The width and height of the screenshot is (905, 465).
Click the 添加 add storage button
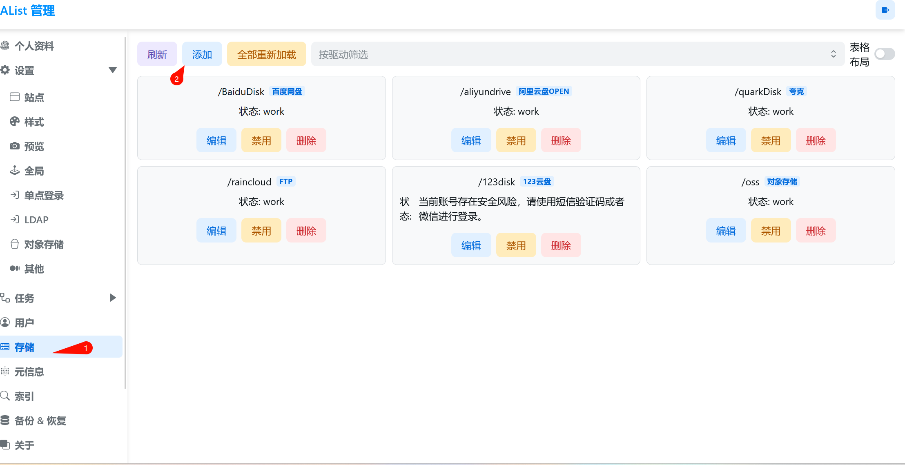(202, 54)
